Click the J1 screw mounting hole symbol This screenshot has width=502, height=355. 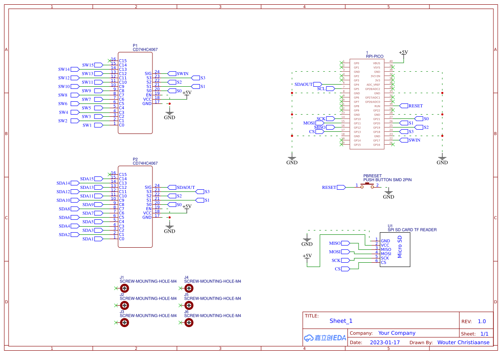coord(125,288)
